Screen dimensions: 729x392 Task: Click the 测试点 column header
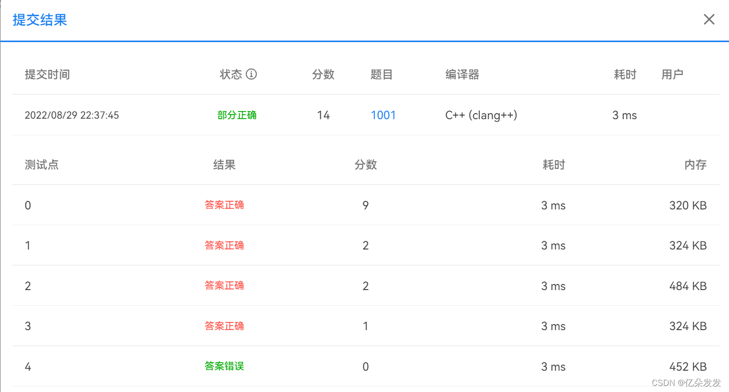[x=42, y=165]
